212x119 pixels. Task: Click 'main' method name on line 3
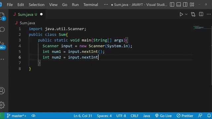pyautogui.click(x=86, y=40)
